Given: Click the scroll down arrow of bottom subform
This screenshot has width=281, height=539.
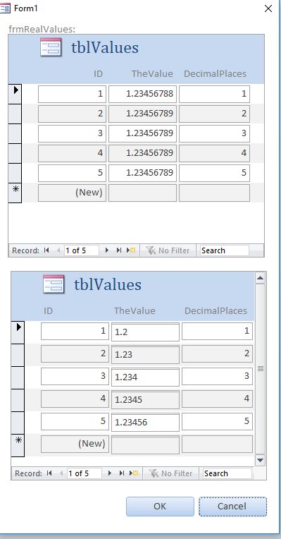Looking at the screenshot, I should coord(261,460).
